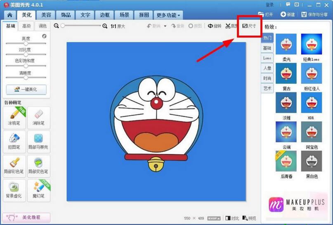The height and width of the screenshot is (225, 333).
Task: Apply the 黑白色 effect thumbnail
Action: pyautogui.click(x=312, y=161)
